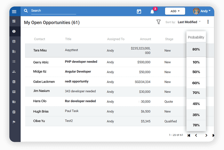
Task: Open contact Midge Itz
Action: tap(40, 72)
